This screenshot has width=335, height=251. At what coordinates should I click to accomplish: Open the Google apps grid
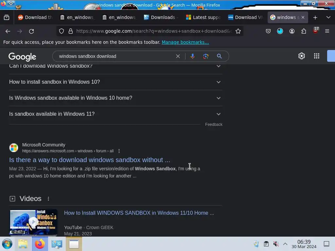point(317,56)
